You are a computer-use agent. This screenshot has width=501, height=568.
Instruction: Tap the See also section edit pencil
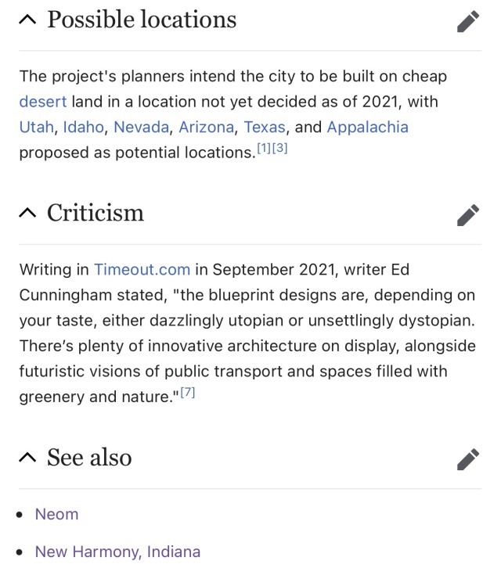(x=468, y=460)
